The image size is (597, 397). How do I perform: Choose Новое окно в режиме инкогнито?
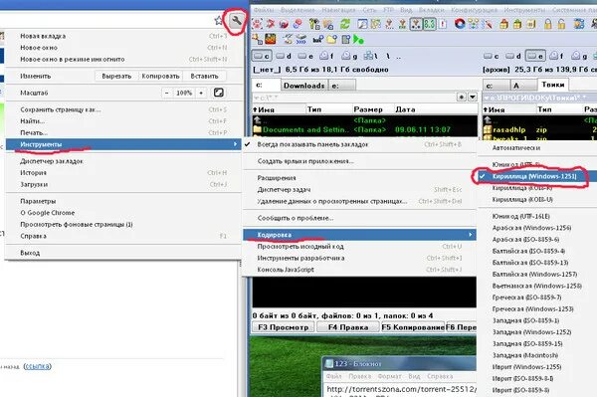[123, 60]
